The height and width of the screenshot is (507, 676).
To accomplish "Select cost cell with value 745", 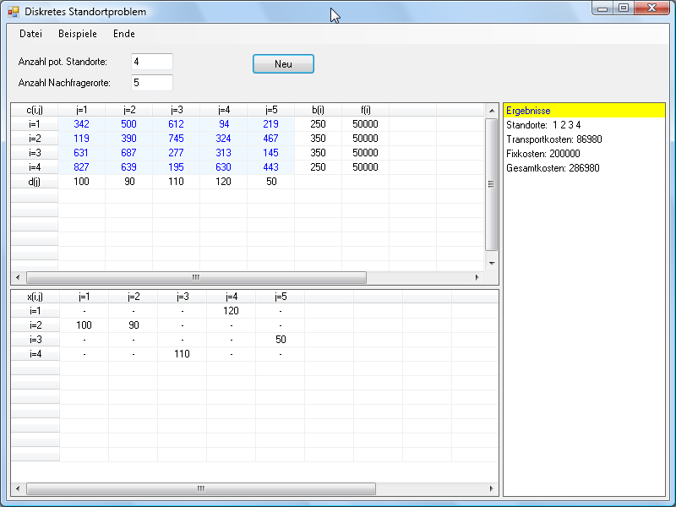I will 176,139.
